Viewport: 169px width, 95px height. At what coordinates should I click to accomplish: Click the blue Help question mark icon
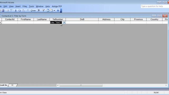[58, 11]
